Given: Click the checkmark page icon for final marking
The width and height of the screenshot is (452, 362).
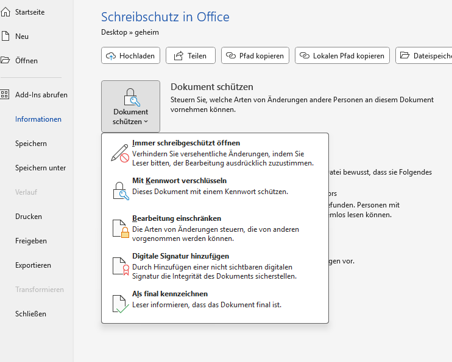Looking at the screenshot, I should 120,303.
